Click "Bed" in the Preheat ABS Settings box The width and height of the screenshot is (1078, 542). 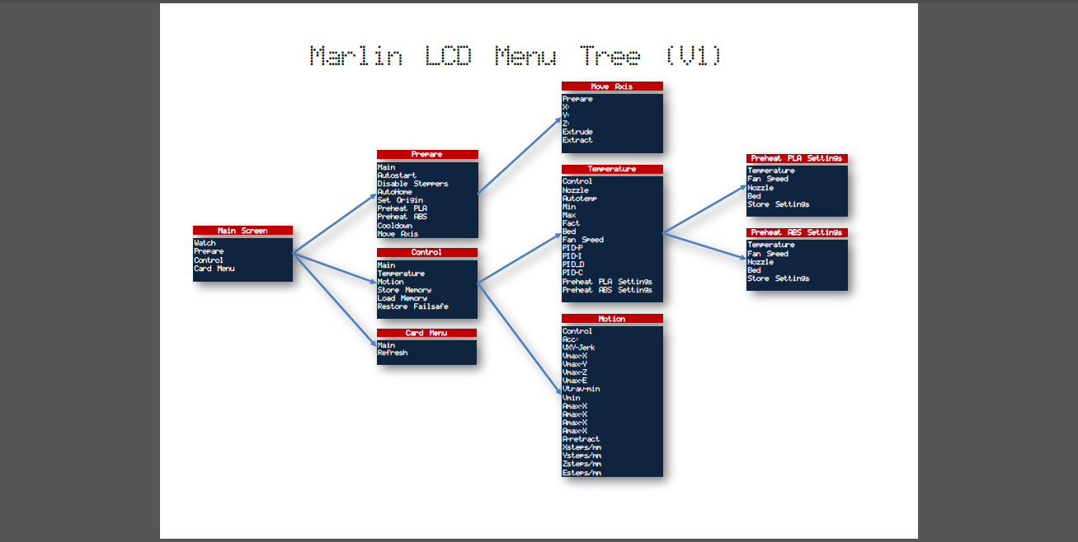(754, 270)
